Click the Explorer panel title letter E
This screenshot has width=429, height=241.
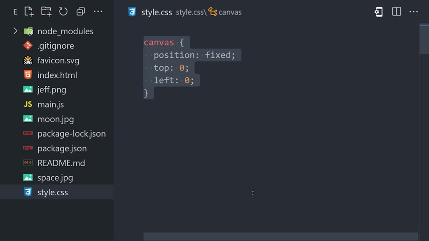[16, 12]
